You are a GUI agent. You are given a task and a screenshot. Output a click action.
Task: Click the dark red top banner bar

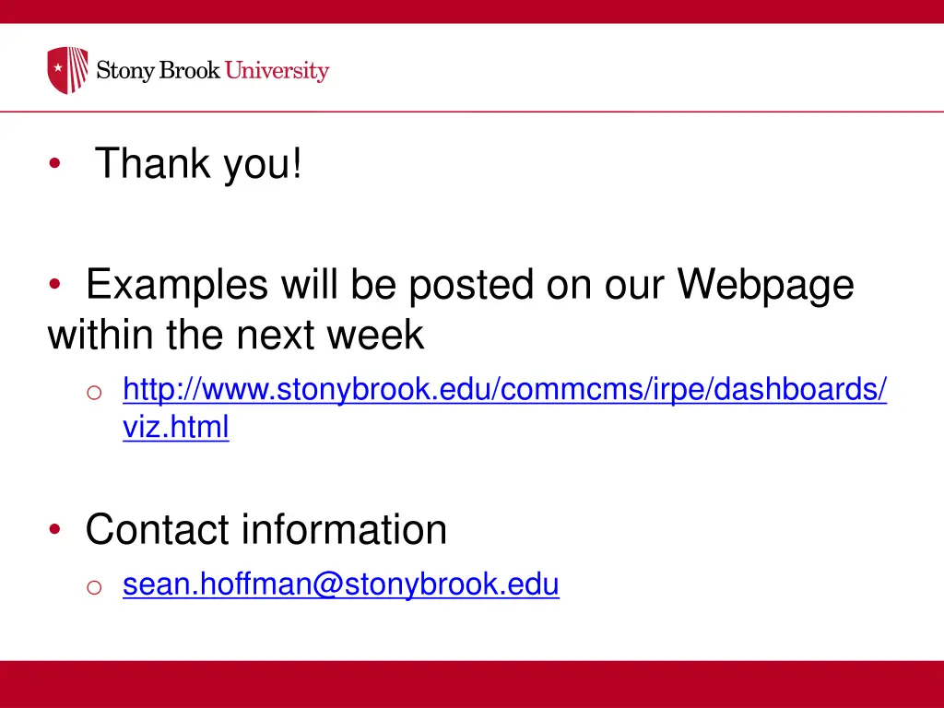[472, 11]
